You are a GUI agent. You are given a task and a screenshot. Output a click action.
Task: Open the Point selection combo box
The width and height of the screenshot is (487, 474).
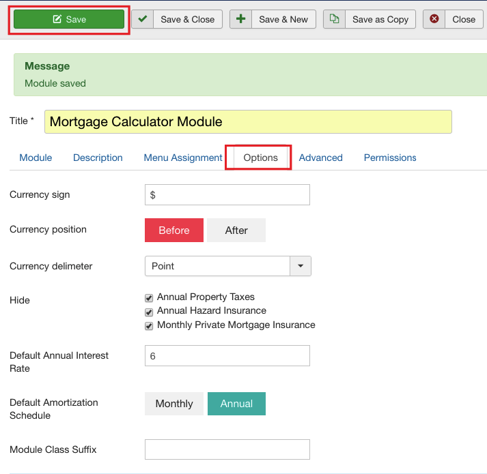218,266
